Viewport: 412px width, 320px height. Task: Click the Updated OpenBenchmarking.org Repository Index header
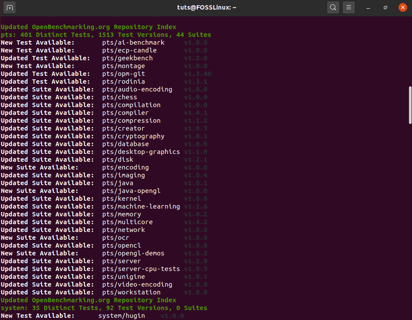point(88,26)
